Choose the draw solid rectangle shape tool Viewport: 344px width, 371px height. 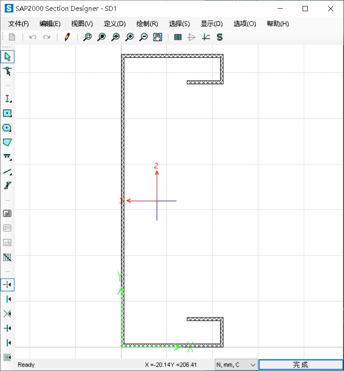[x=7, y=113]
